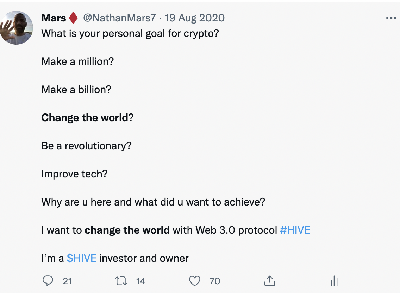Open the $HIVE cashtag link
Image resolution: width=400 pixels, height=293 pixels.
pos(82,258)
